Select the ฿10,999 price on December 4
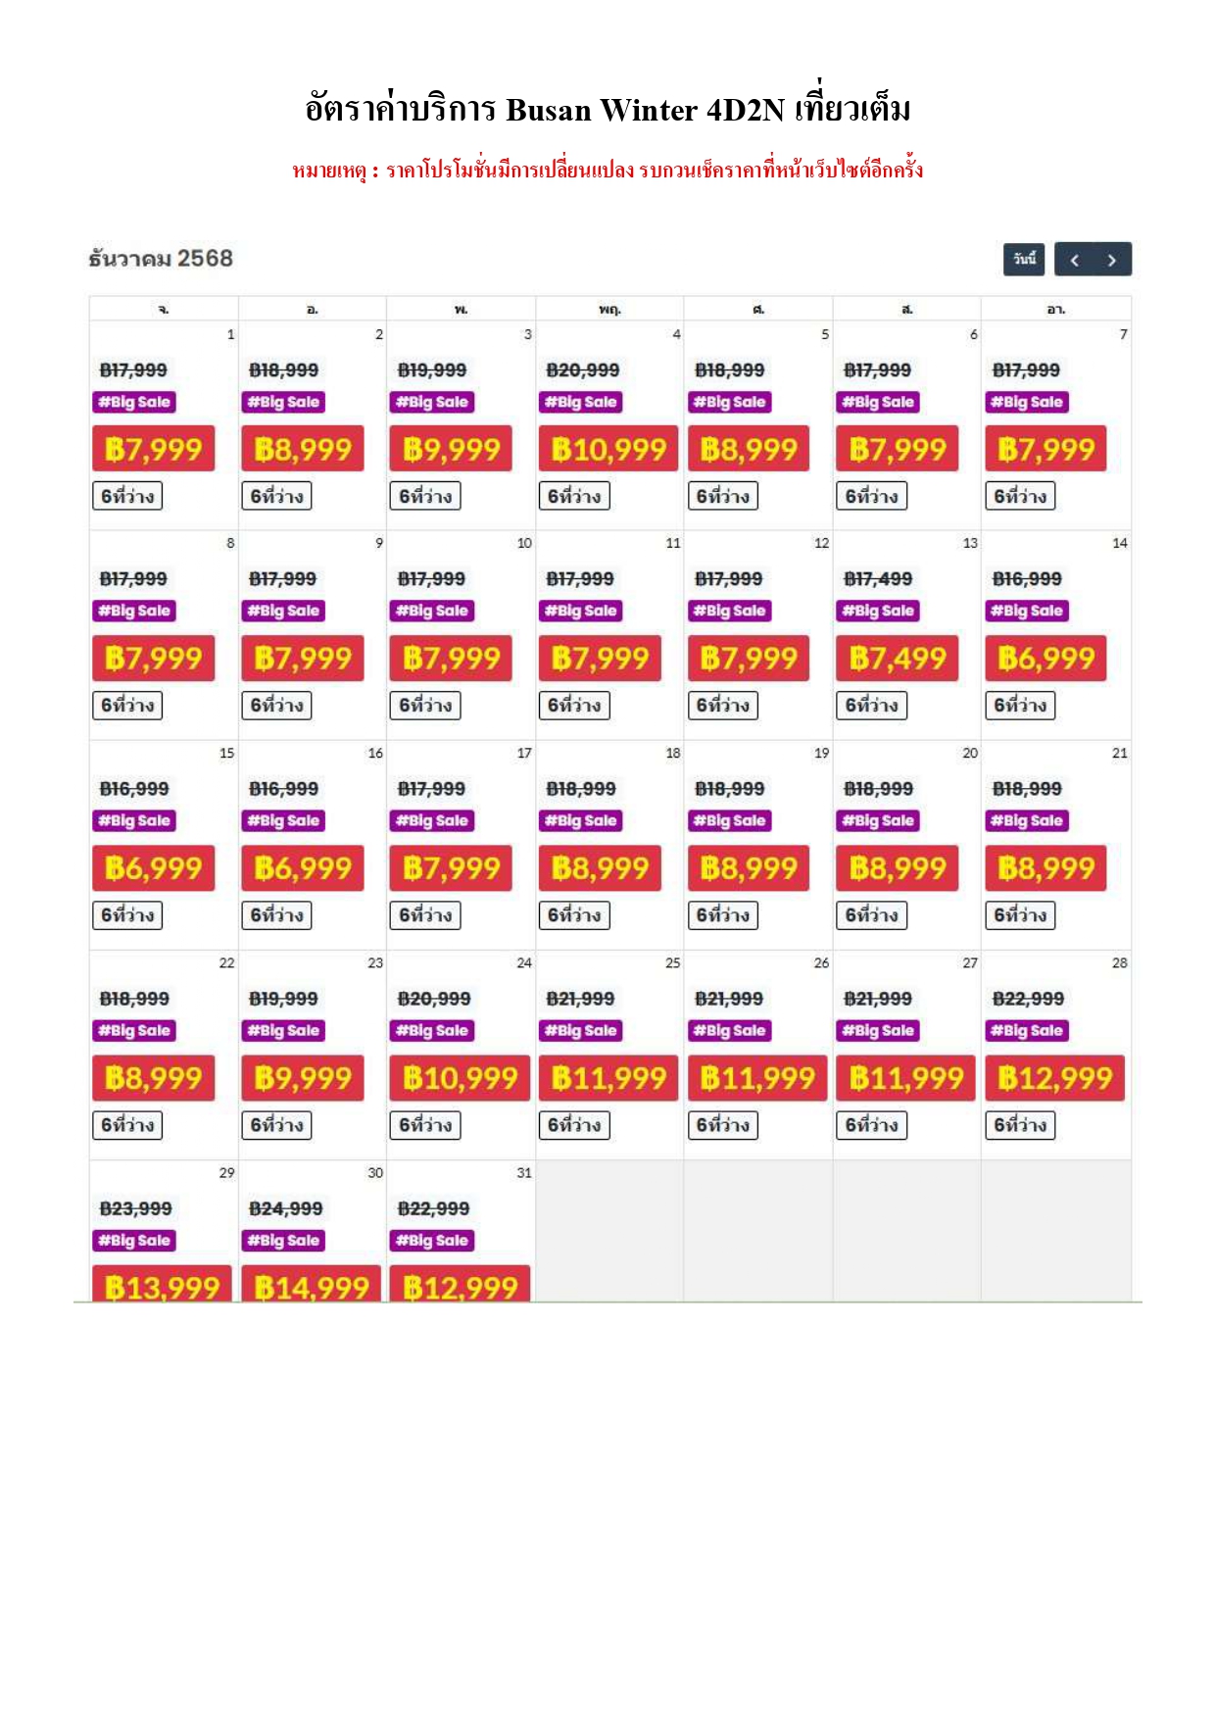1216x1720 pixels. coord(608,449)
